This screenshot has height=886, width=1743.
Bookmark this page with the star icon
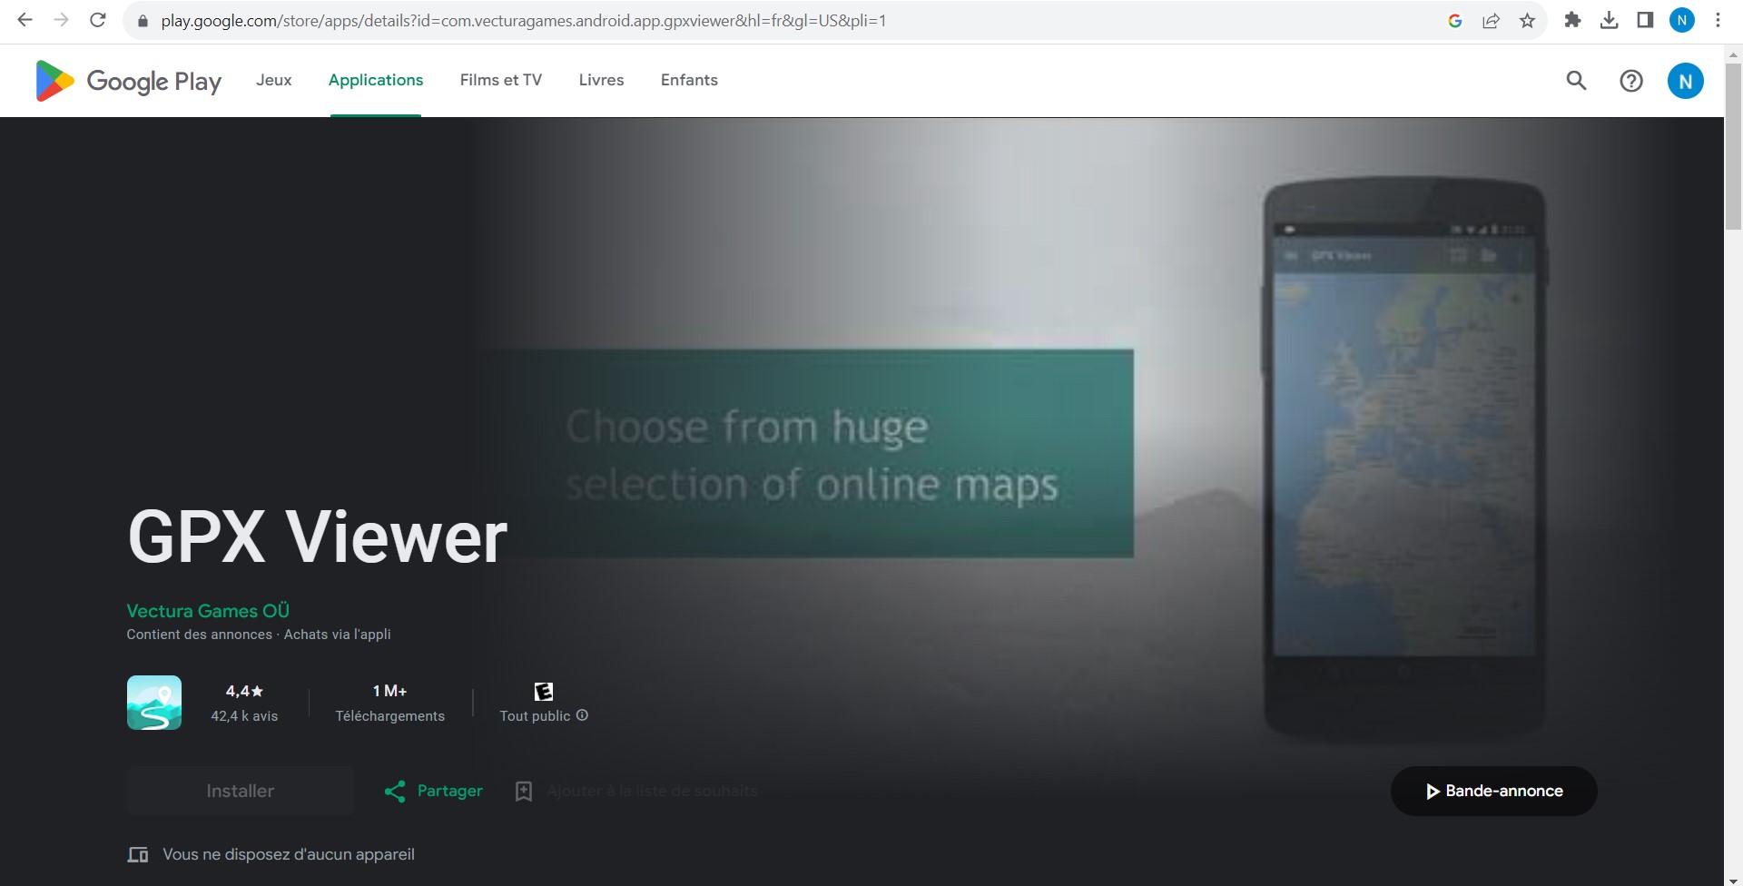coord(1527,21)
